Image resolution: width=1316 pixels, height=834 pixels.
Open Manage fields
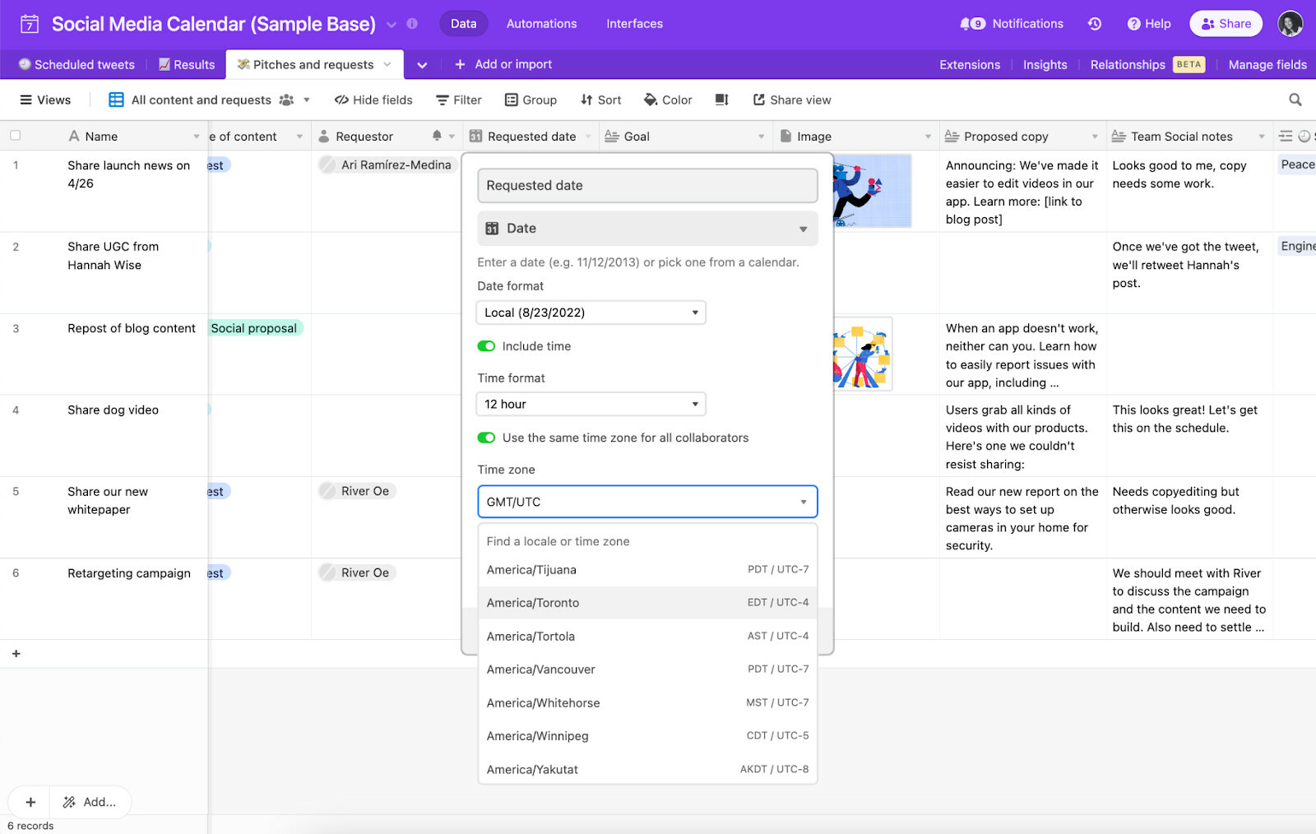coord(1267,65)
